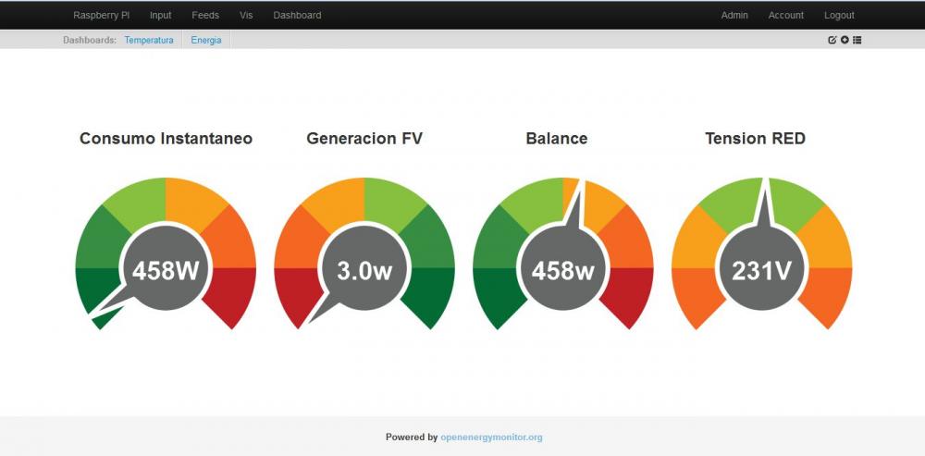Viewport: 925px width, 456px height.
Task: Go to the Account page
Action: (785, 16)
